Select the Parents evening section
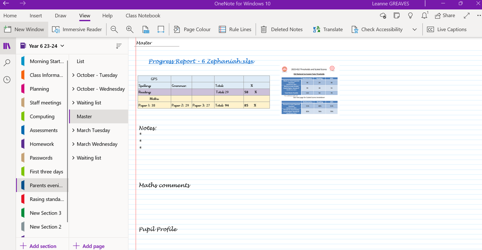Screen dimensions: 482x250 pyautogui.click(x=42, y=185)
